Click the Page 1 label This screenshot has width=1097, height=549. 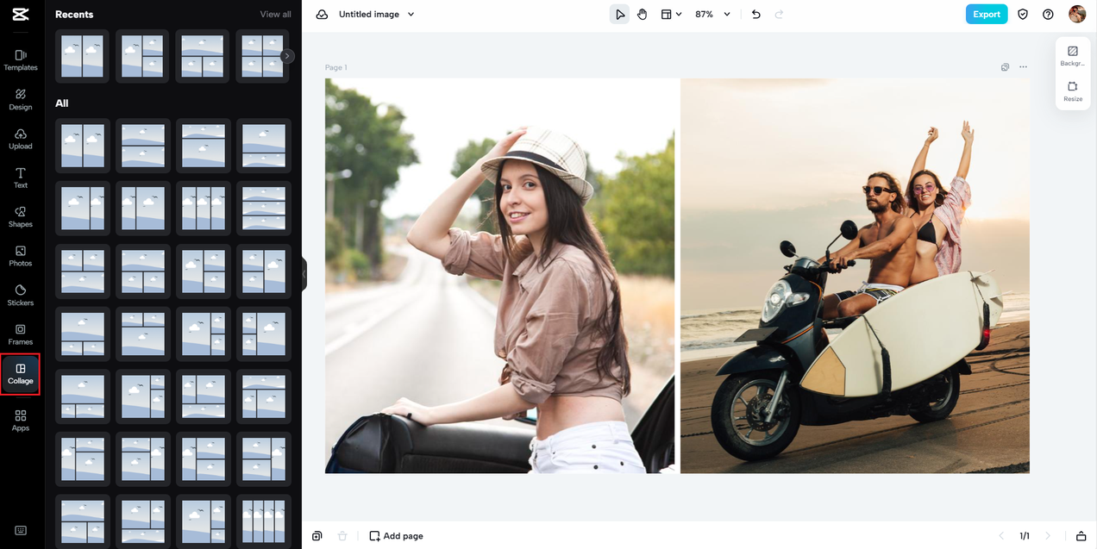(336, 67)
